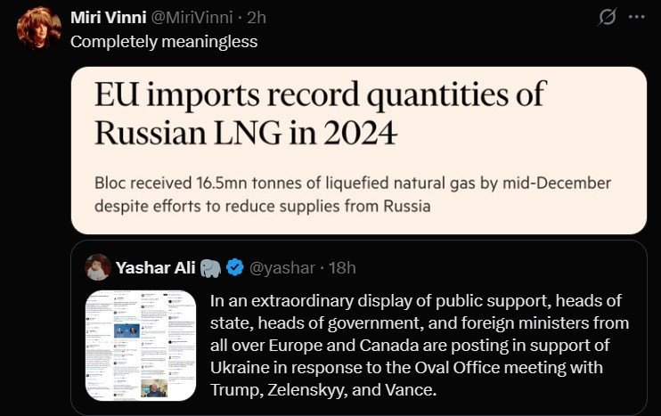
Task: Click the Bloc received 16.5mn tonnes subheading
Action: (x=353, y=194)
